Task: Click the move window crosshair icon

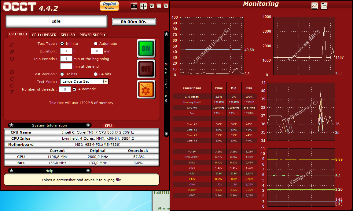Action: [143, 6]
